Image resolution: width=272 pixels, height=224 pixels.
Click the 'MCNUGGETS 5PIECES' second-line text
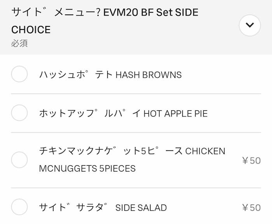[x=87, y=168]
